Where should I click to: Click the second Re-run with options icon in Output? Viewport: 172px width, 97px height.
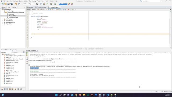click(x=27, y=55)
